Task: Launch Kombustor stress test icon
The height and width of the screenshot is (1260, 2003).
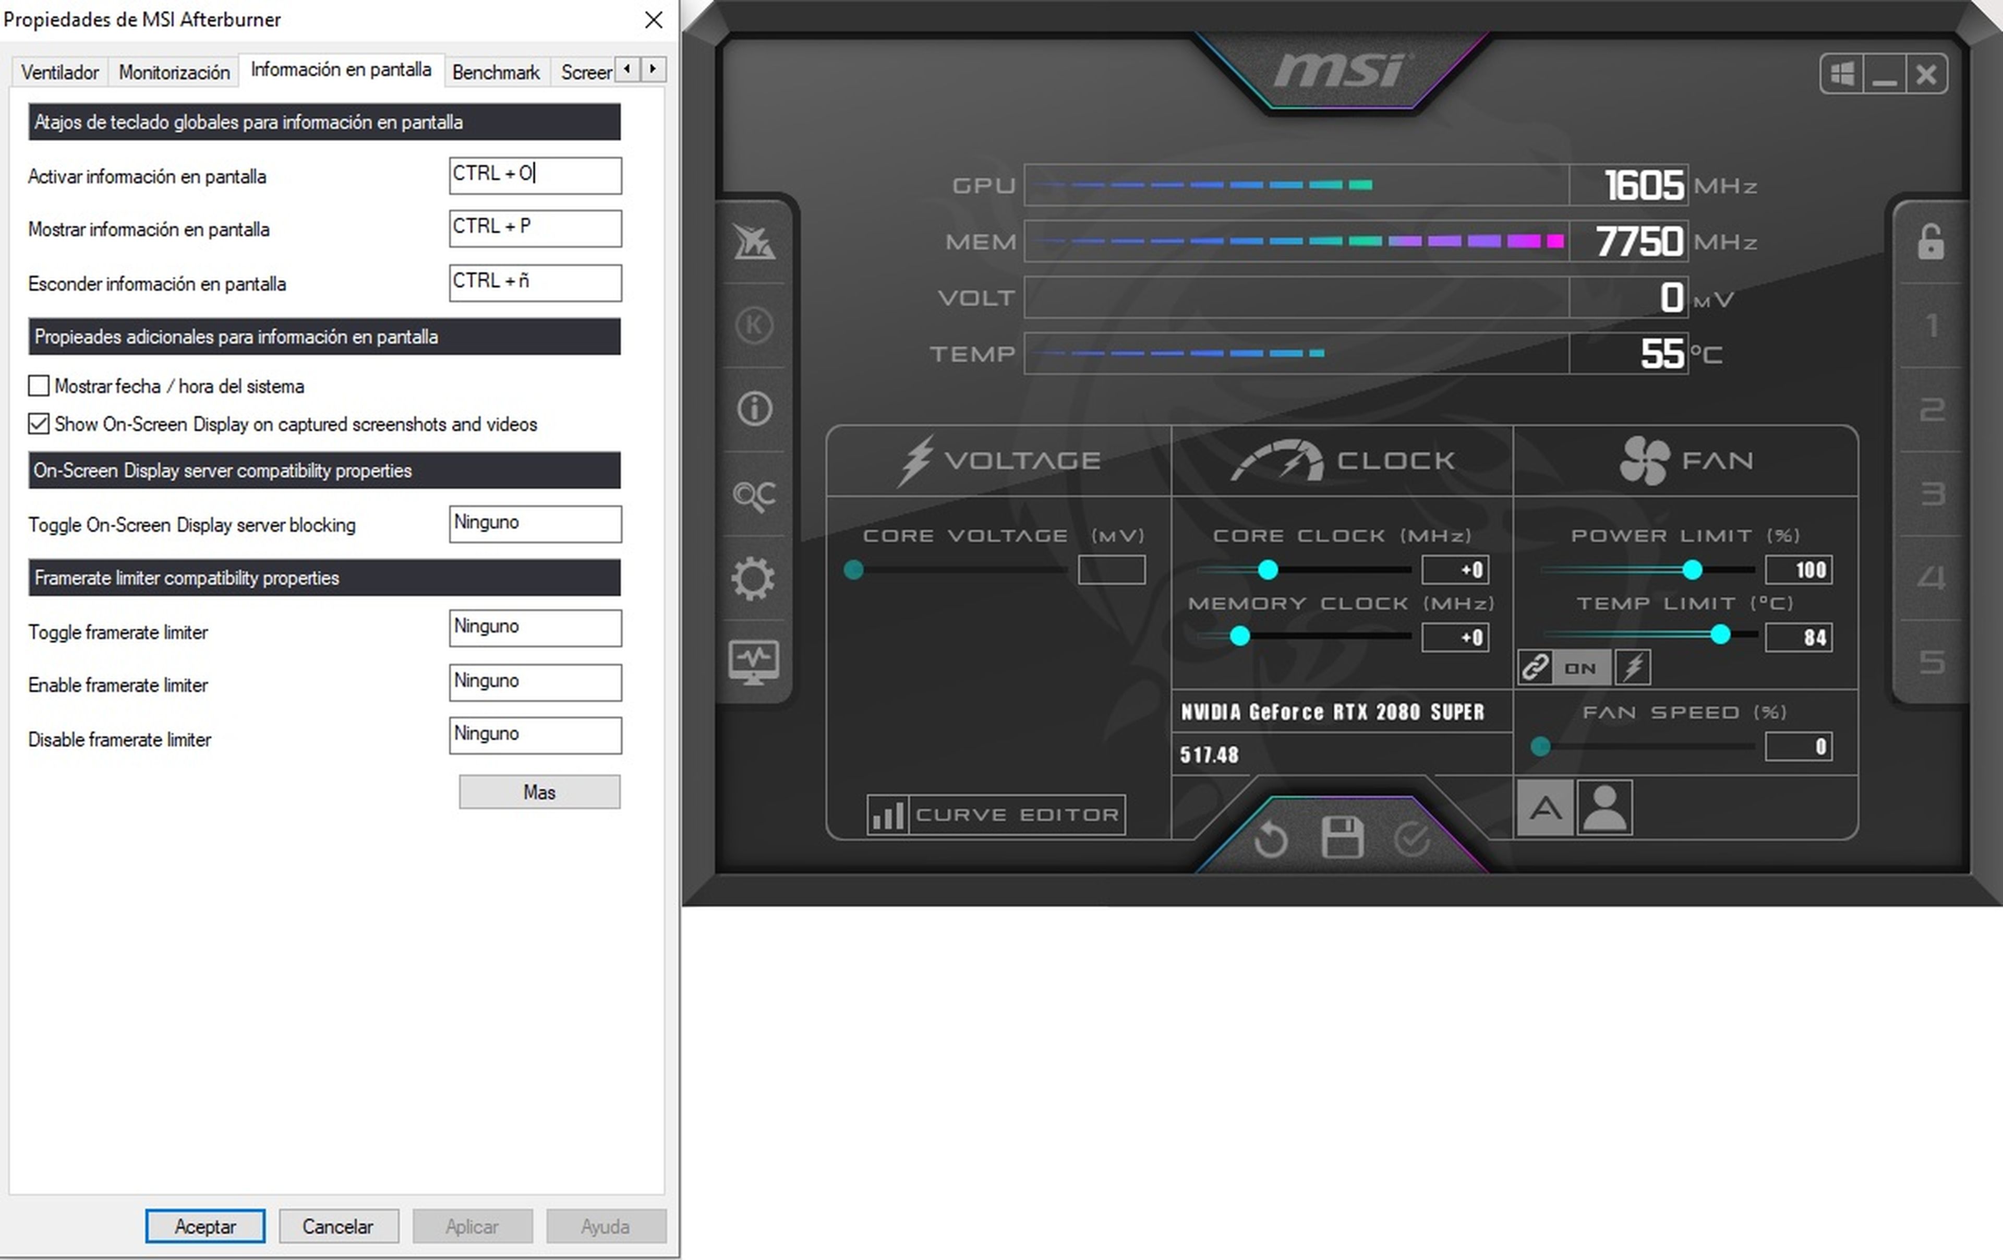Action: [x=754, y=242]
